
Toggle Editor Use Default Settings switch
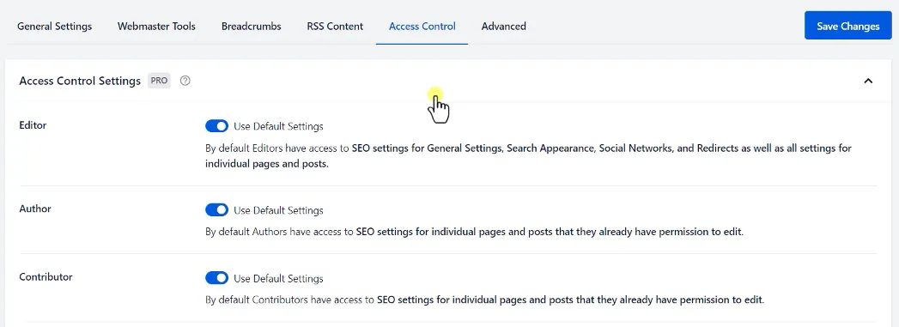(x=216, y=126)
